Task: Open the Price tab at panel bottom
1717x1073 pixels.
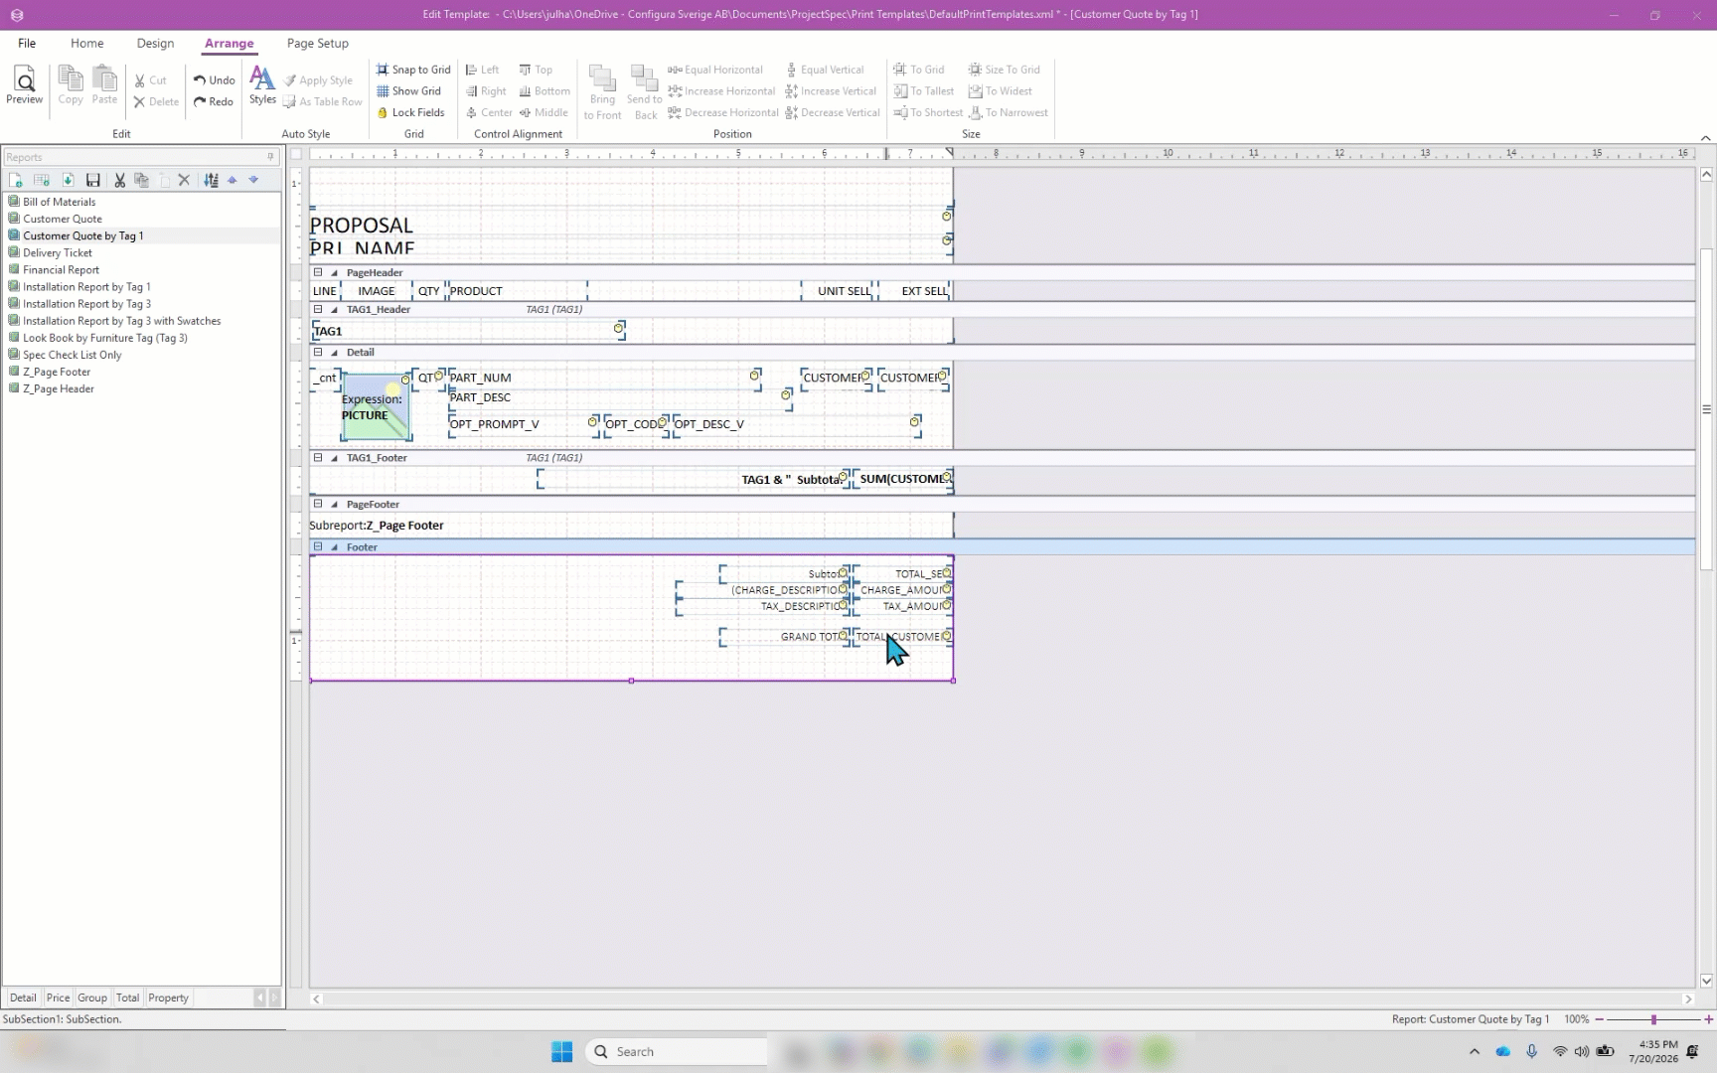Action: pyautogui.click(x=58, y=997)
